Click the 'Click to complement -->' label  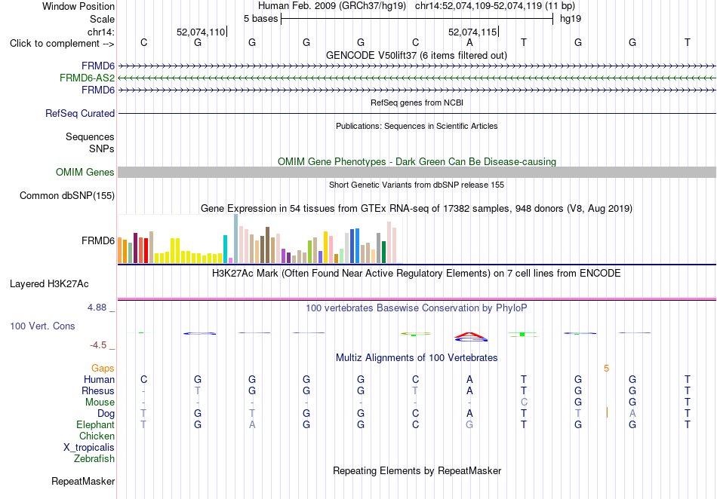[x=62, y=44]
